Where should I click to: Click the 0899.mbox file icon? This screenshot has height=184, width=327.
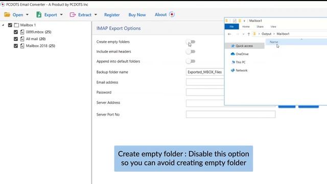coord(22,32)
